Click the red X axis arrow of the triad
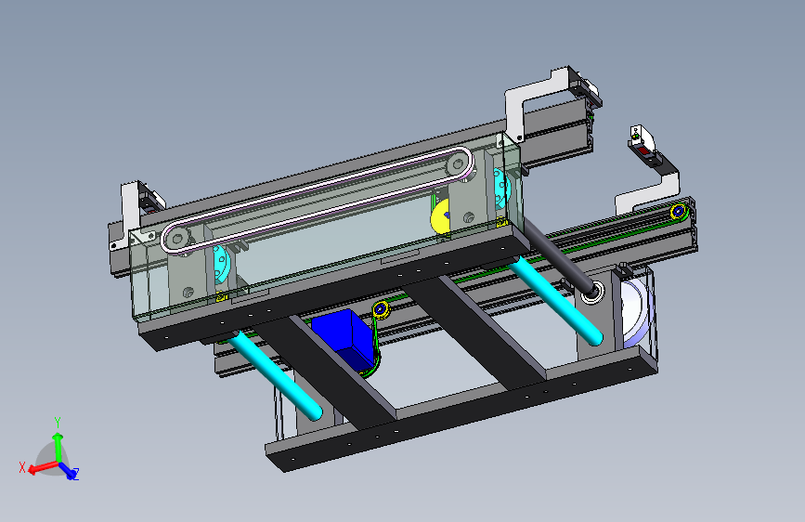 click(43, 467)
